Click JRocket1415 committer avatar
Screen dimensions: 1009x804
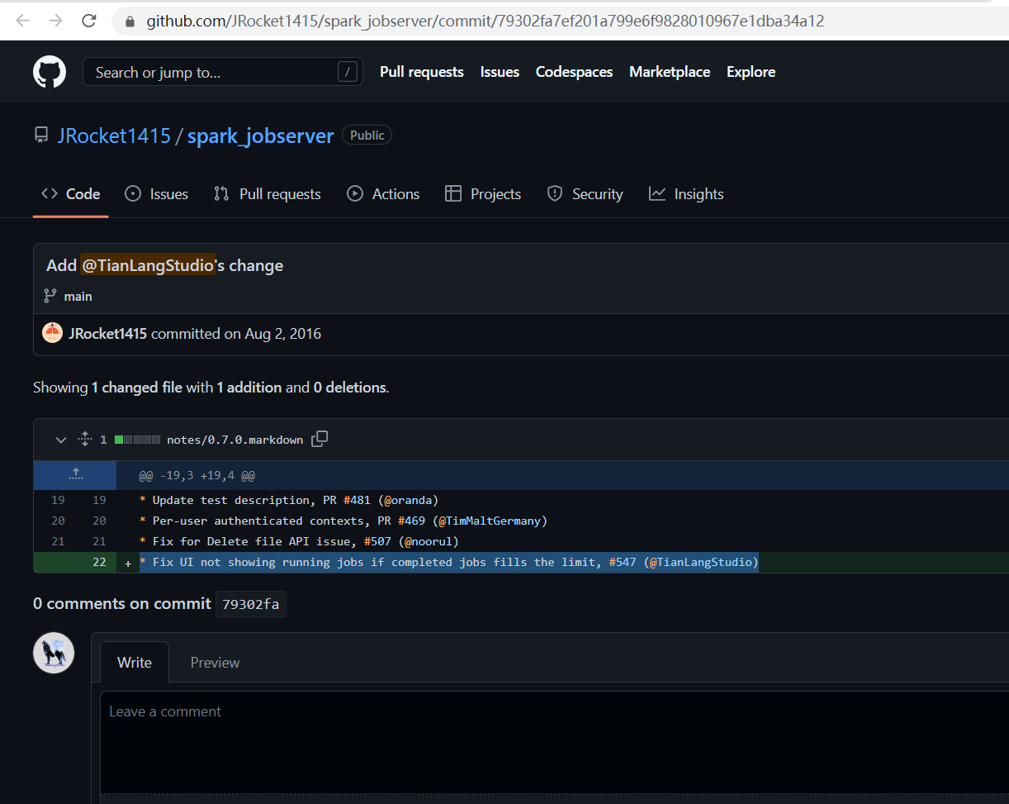[53, 334]
